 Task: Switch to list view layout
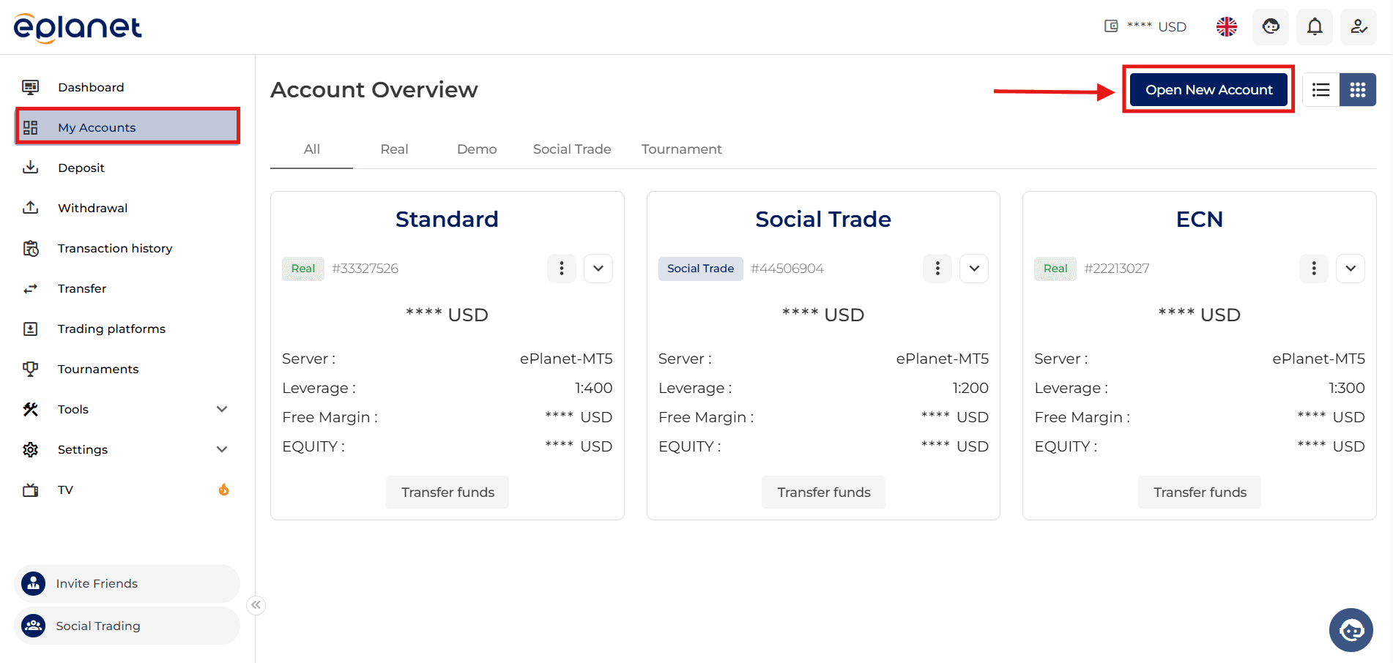point(1320,89)
